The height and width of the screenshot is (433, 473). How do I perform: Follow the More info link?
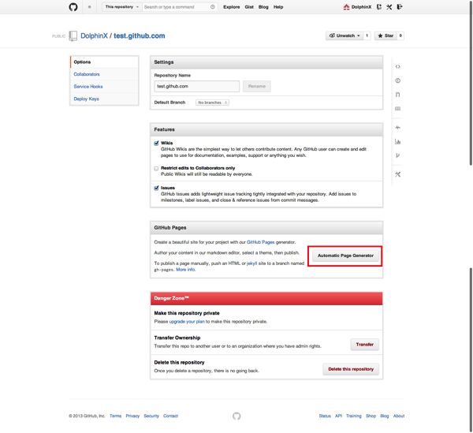(185, 270)
